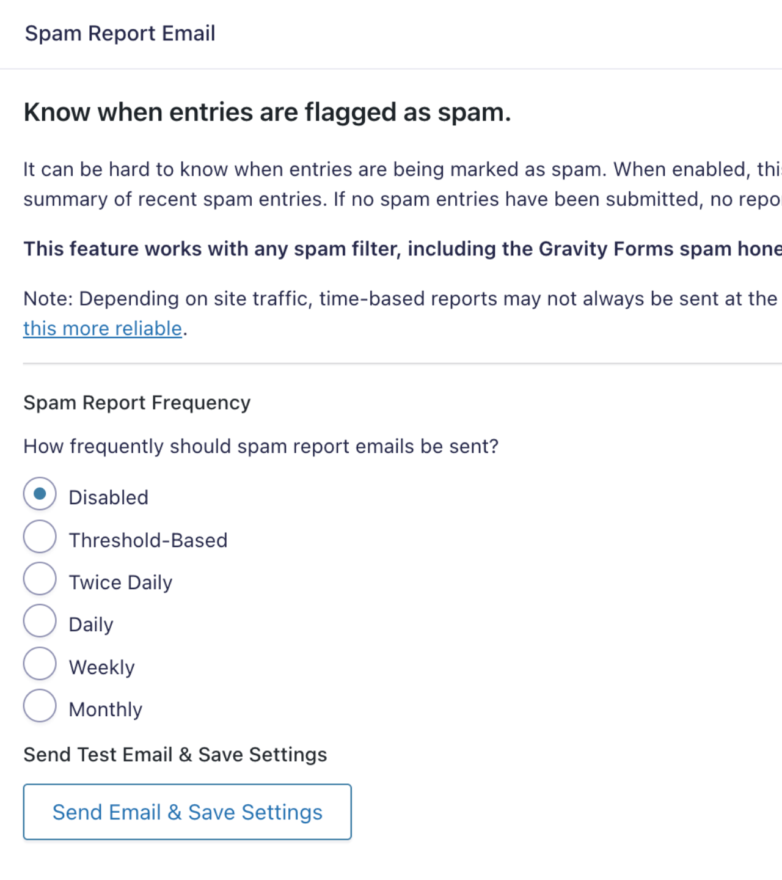The image size is (782, 880).
Task: Click Send Email & Save Settings
Action: 187,812
